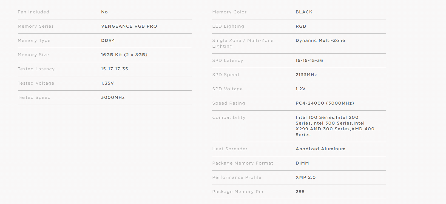This screenshot has width=446, height=204.
Task: Click the Anodized Aluminum heat spreader value
Action: click(320, 149)
